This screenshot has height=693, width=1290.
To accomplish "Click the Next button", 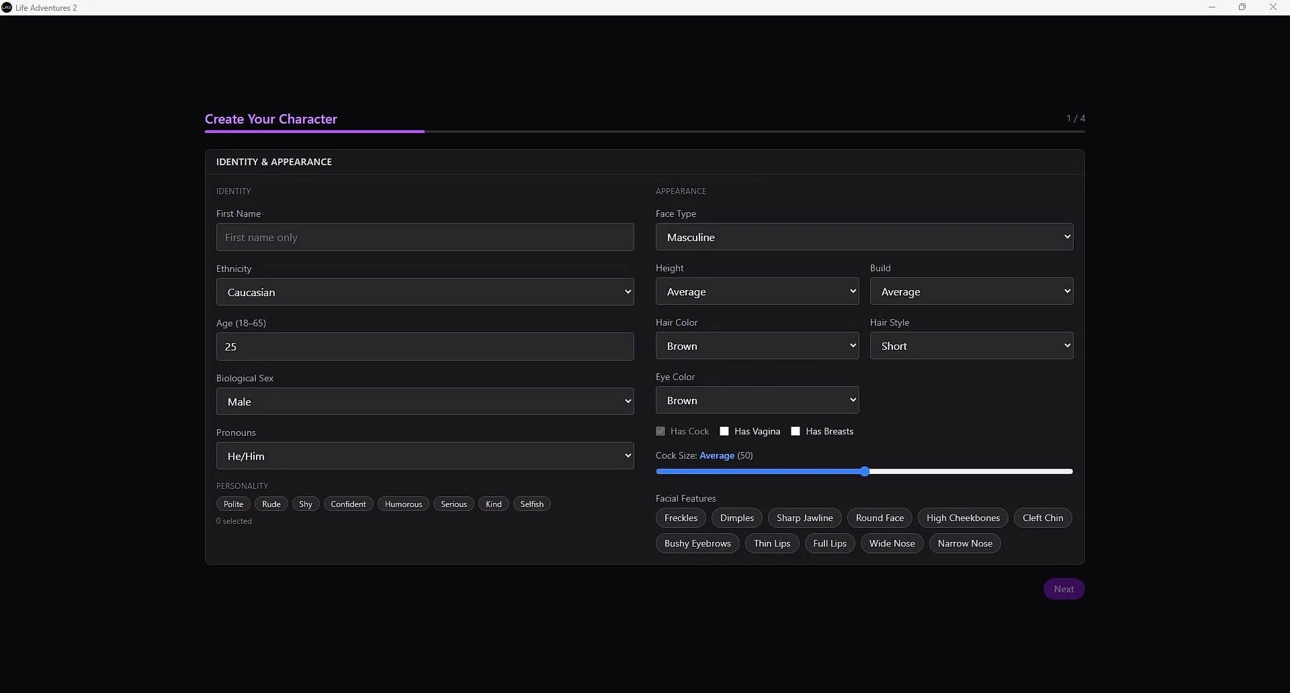I will [x=1064, y=589].
